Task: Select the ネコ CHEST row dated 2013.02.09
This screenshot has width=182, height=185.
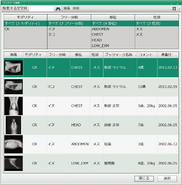Action: click(91, 87)
